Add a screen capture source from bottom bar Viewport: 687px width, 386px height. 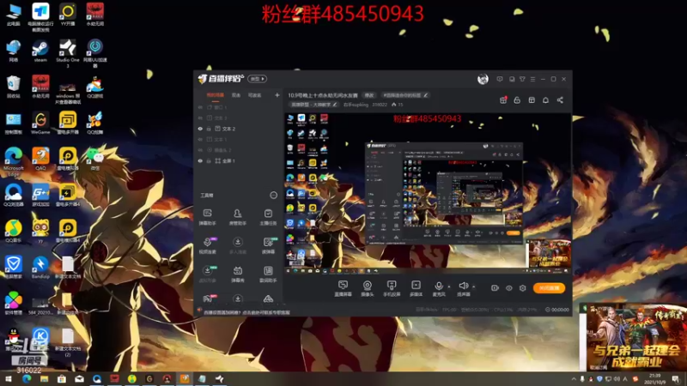[x=343, y=289]
